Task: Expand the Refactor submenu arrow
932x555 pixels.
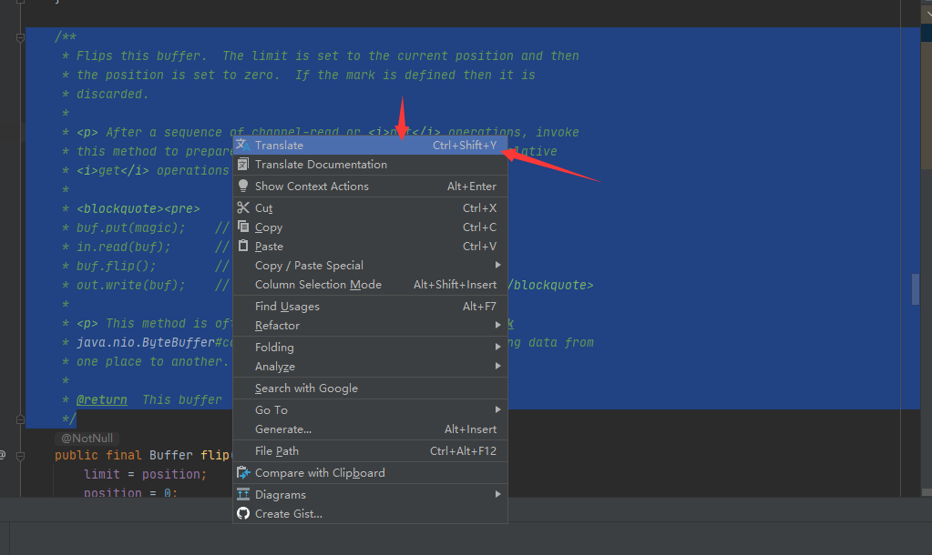Action: click(x=497, y=326)
